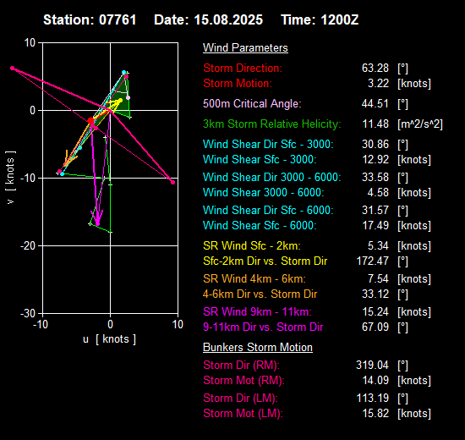
Task: Click the 11.48 helicity value
Action: click(x=375, y=124)
